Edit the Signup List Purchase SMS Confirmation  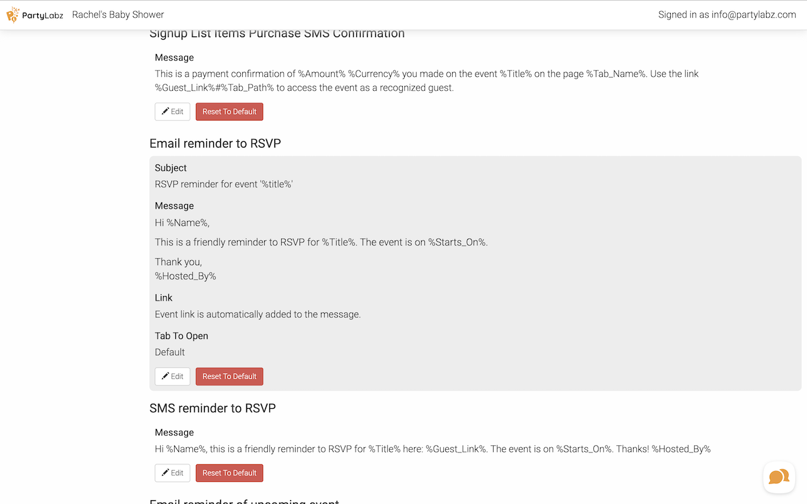pos(172,112)
